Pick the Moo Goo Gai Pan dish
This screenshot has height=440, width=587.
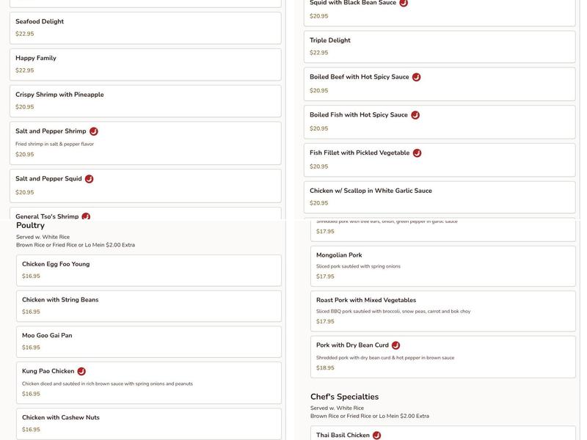pyautogui.click(x=149, y=342)
